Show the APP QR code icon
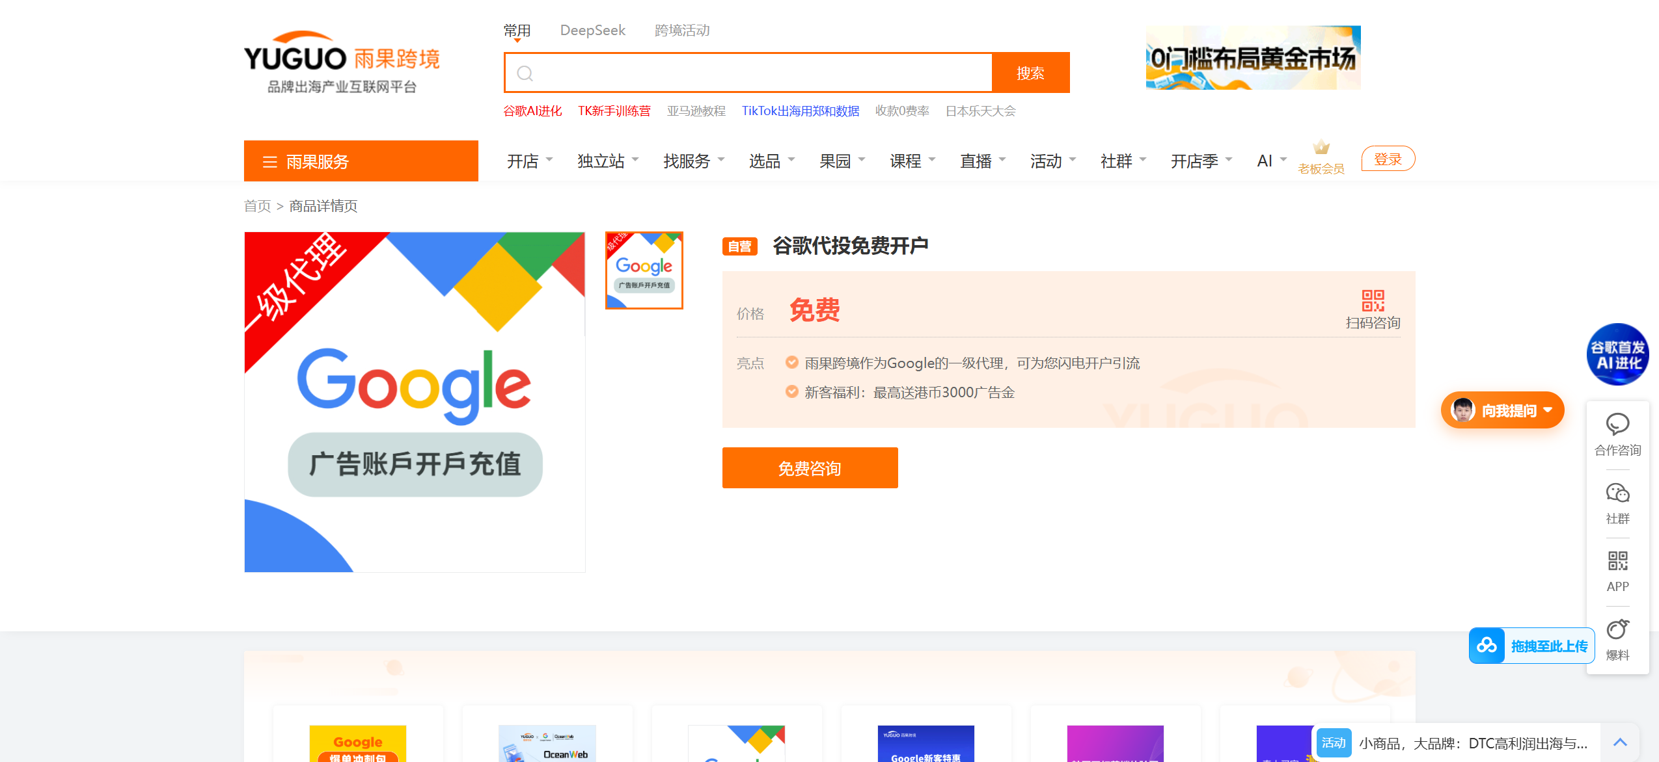The width and height of the screenshot is (1659, 762). point(1617,561)
